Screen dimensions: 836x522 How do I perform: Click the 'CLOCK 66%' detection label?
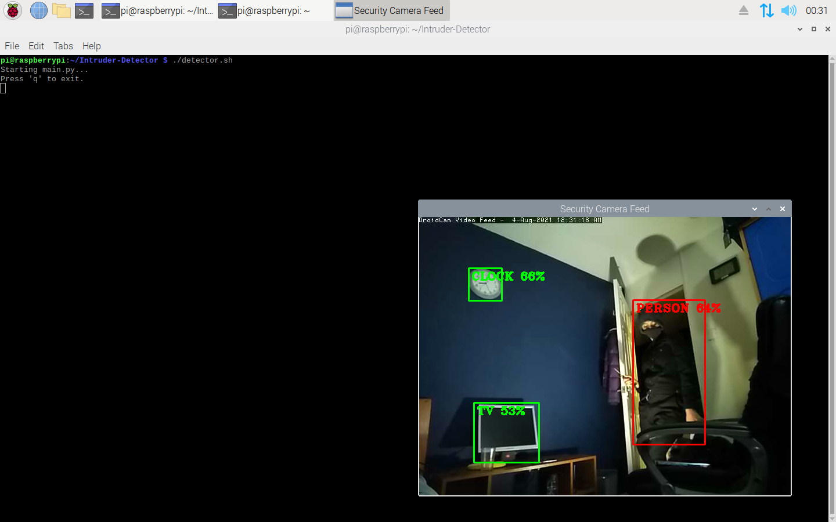508,276
